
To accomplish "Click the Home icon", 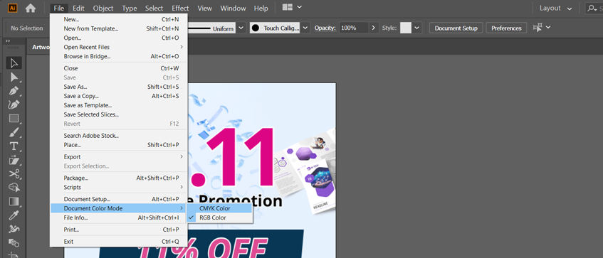I will pos(31,8).
